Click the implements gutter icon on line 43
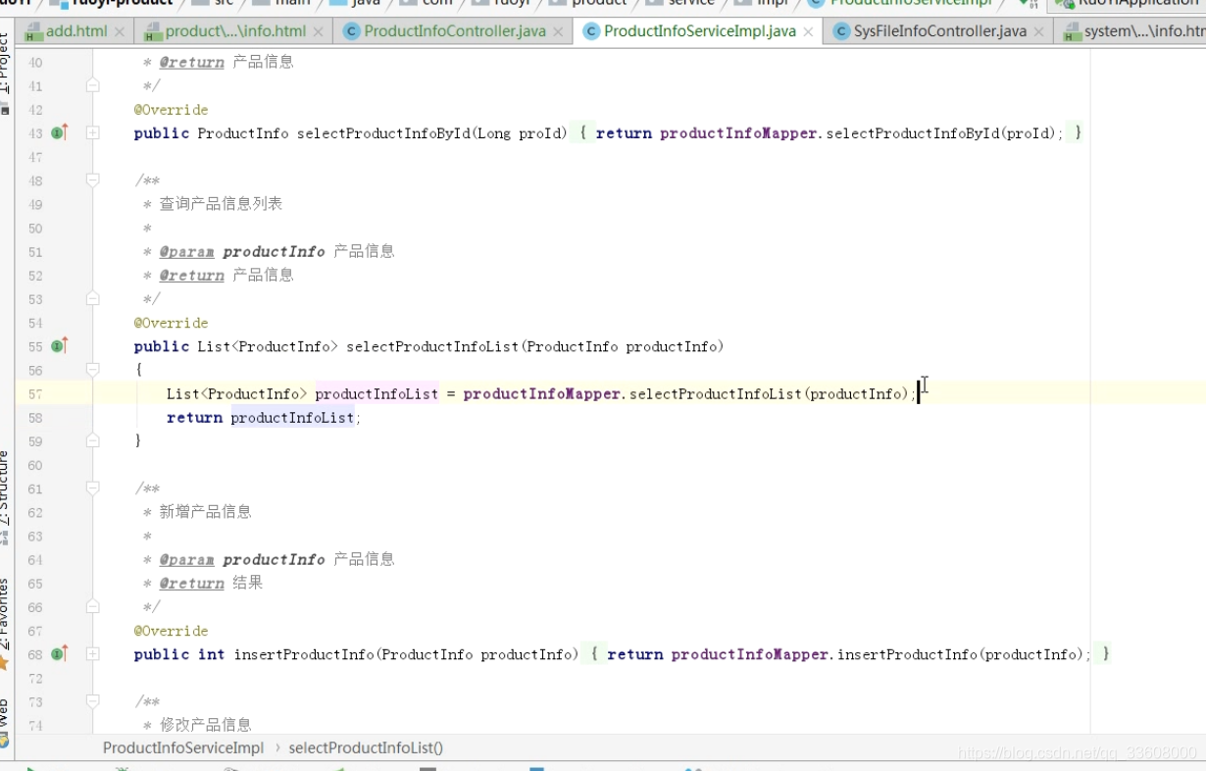The width and height of the screenshot is (1206, 771). coord(59,132)
